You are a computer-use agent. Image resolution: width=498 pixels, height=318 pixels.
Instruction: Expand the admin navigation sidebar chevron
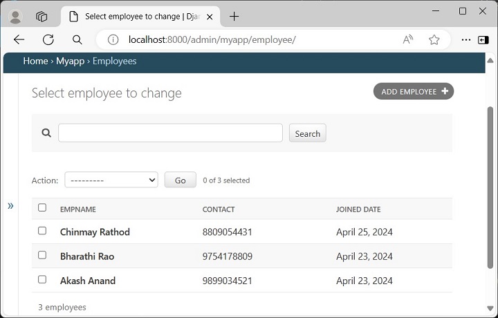click(10, 206)
